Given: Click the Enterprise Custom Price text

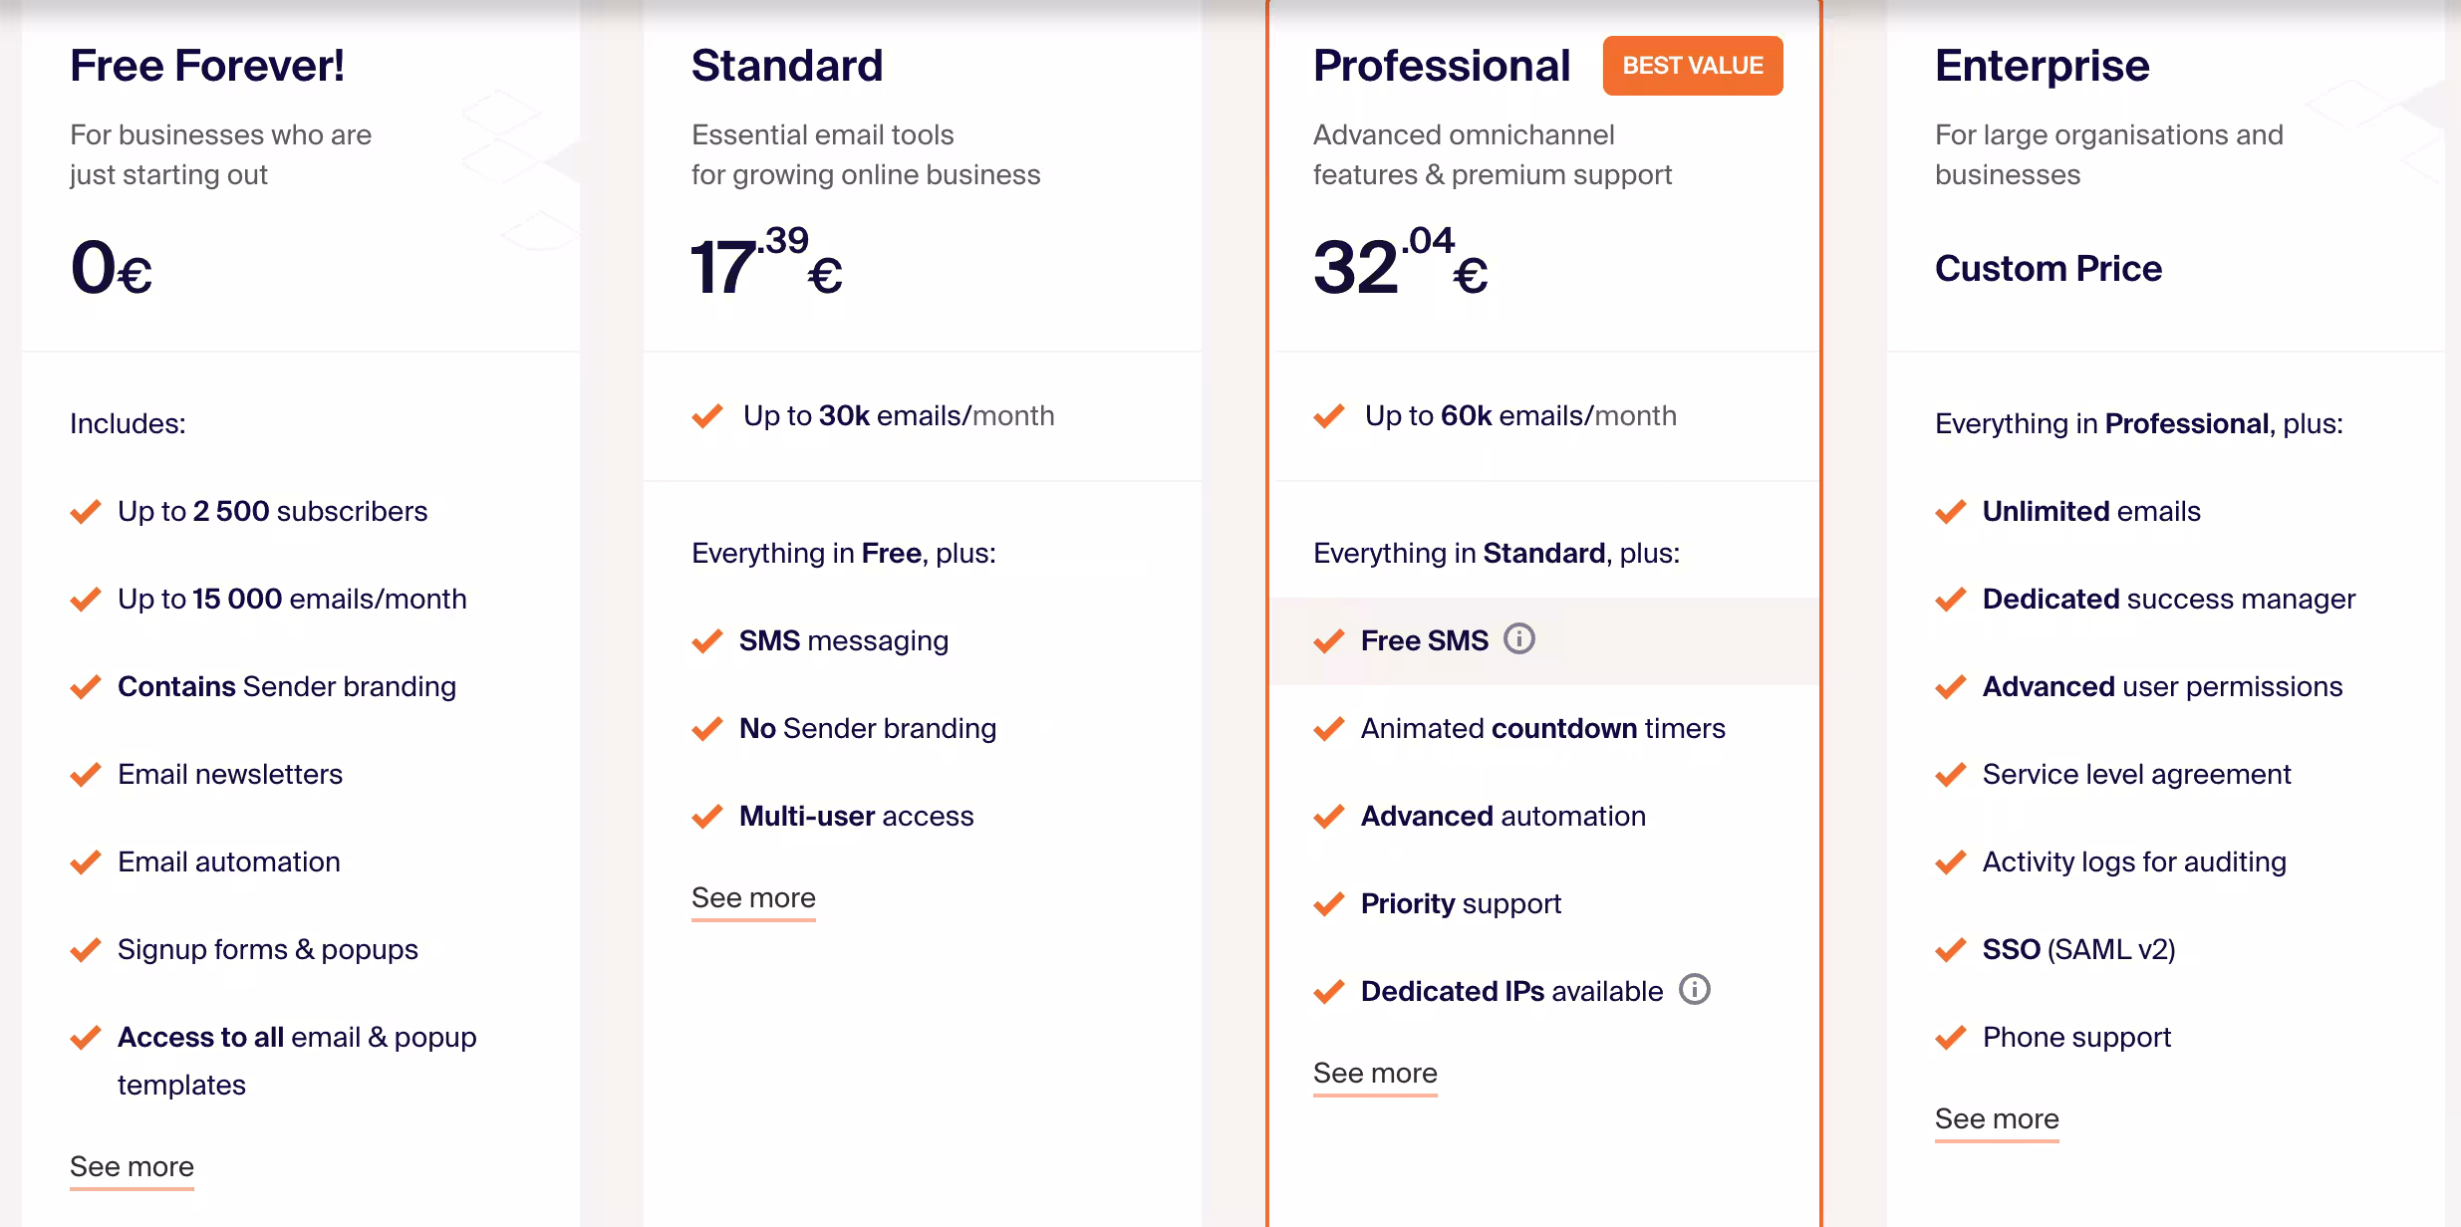Looking at the screenshot, I should pyautogui.click(x=2049, y=268).
